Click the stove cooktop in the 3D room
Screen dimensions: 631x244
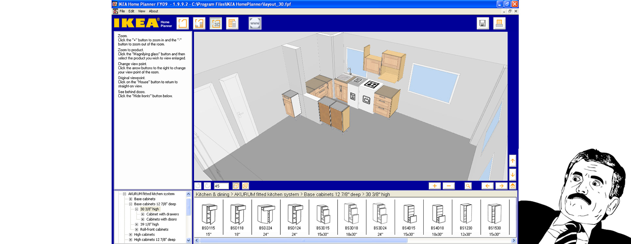point(372,85)
